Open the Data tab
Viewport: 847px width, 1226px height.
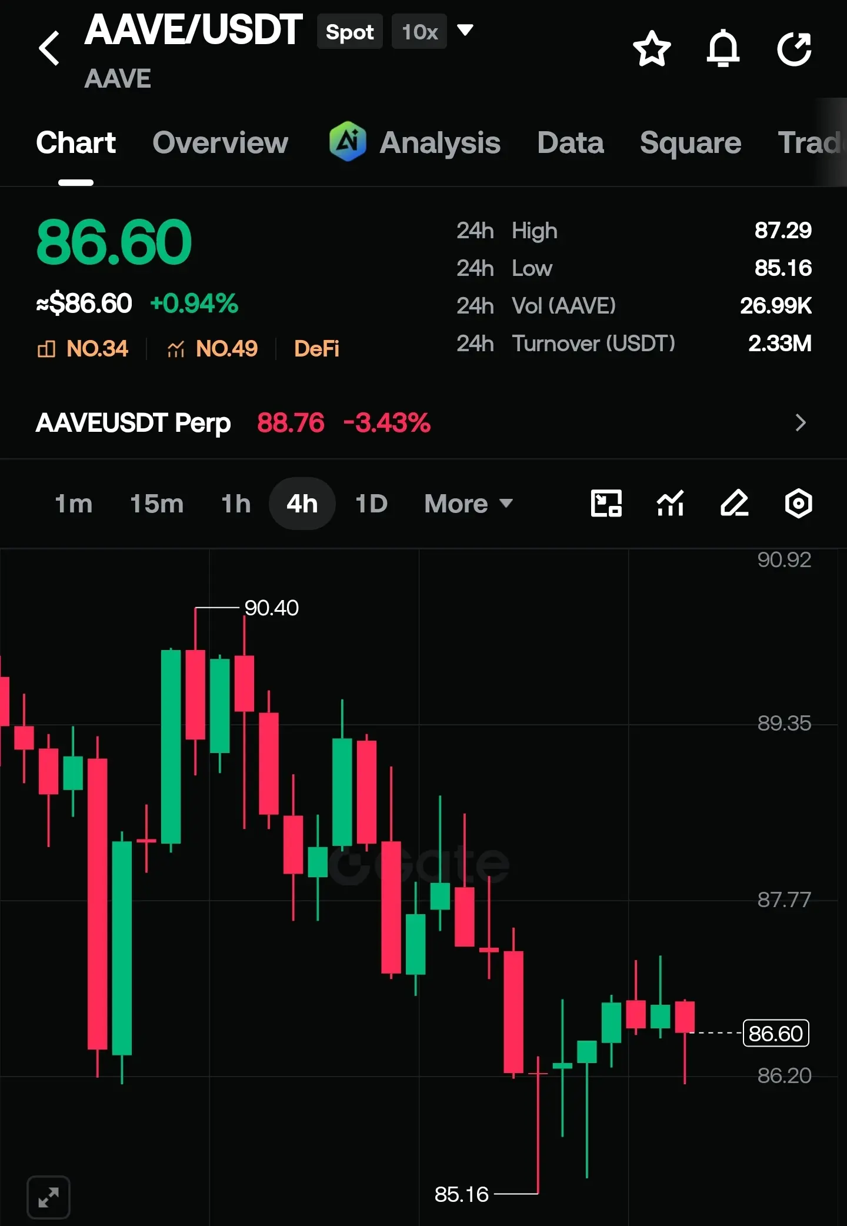point(571,142)
